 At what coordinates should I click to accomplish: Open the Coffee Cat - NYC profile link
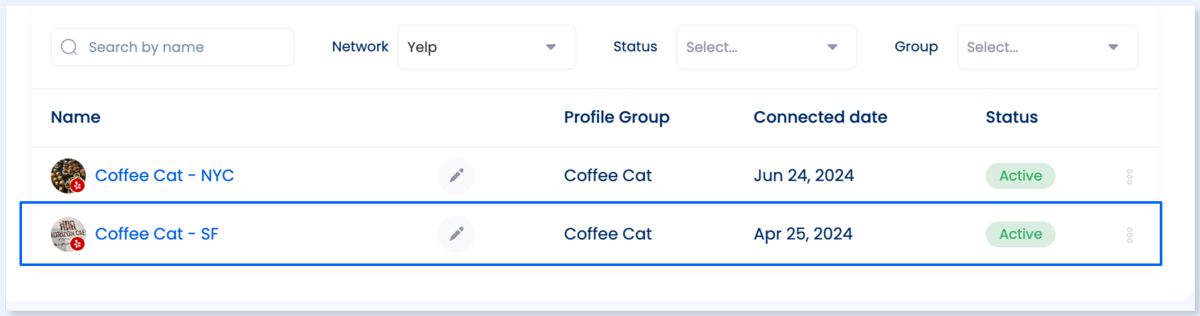(x=165, y=176)
